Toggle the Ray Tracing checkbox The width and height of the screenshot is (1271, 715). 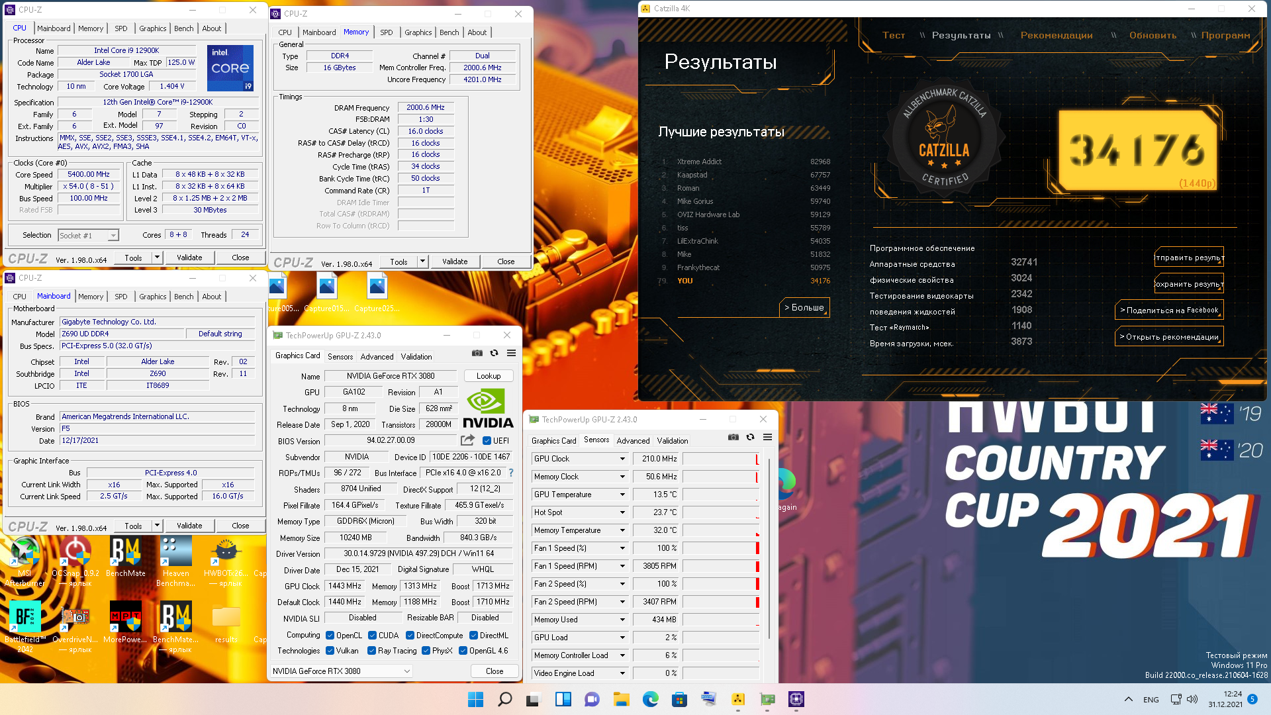(371, 651)
